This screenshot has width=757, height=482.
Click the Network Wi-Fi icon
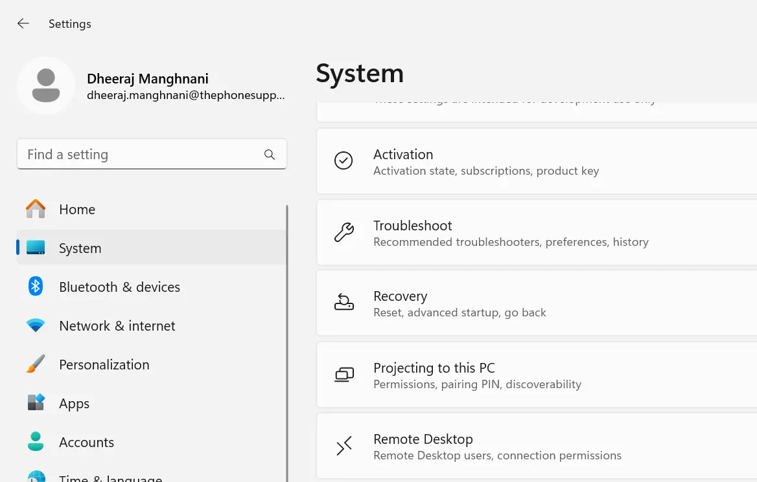(x=36, y=325)
